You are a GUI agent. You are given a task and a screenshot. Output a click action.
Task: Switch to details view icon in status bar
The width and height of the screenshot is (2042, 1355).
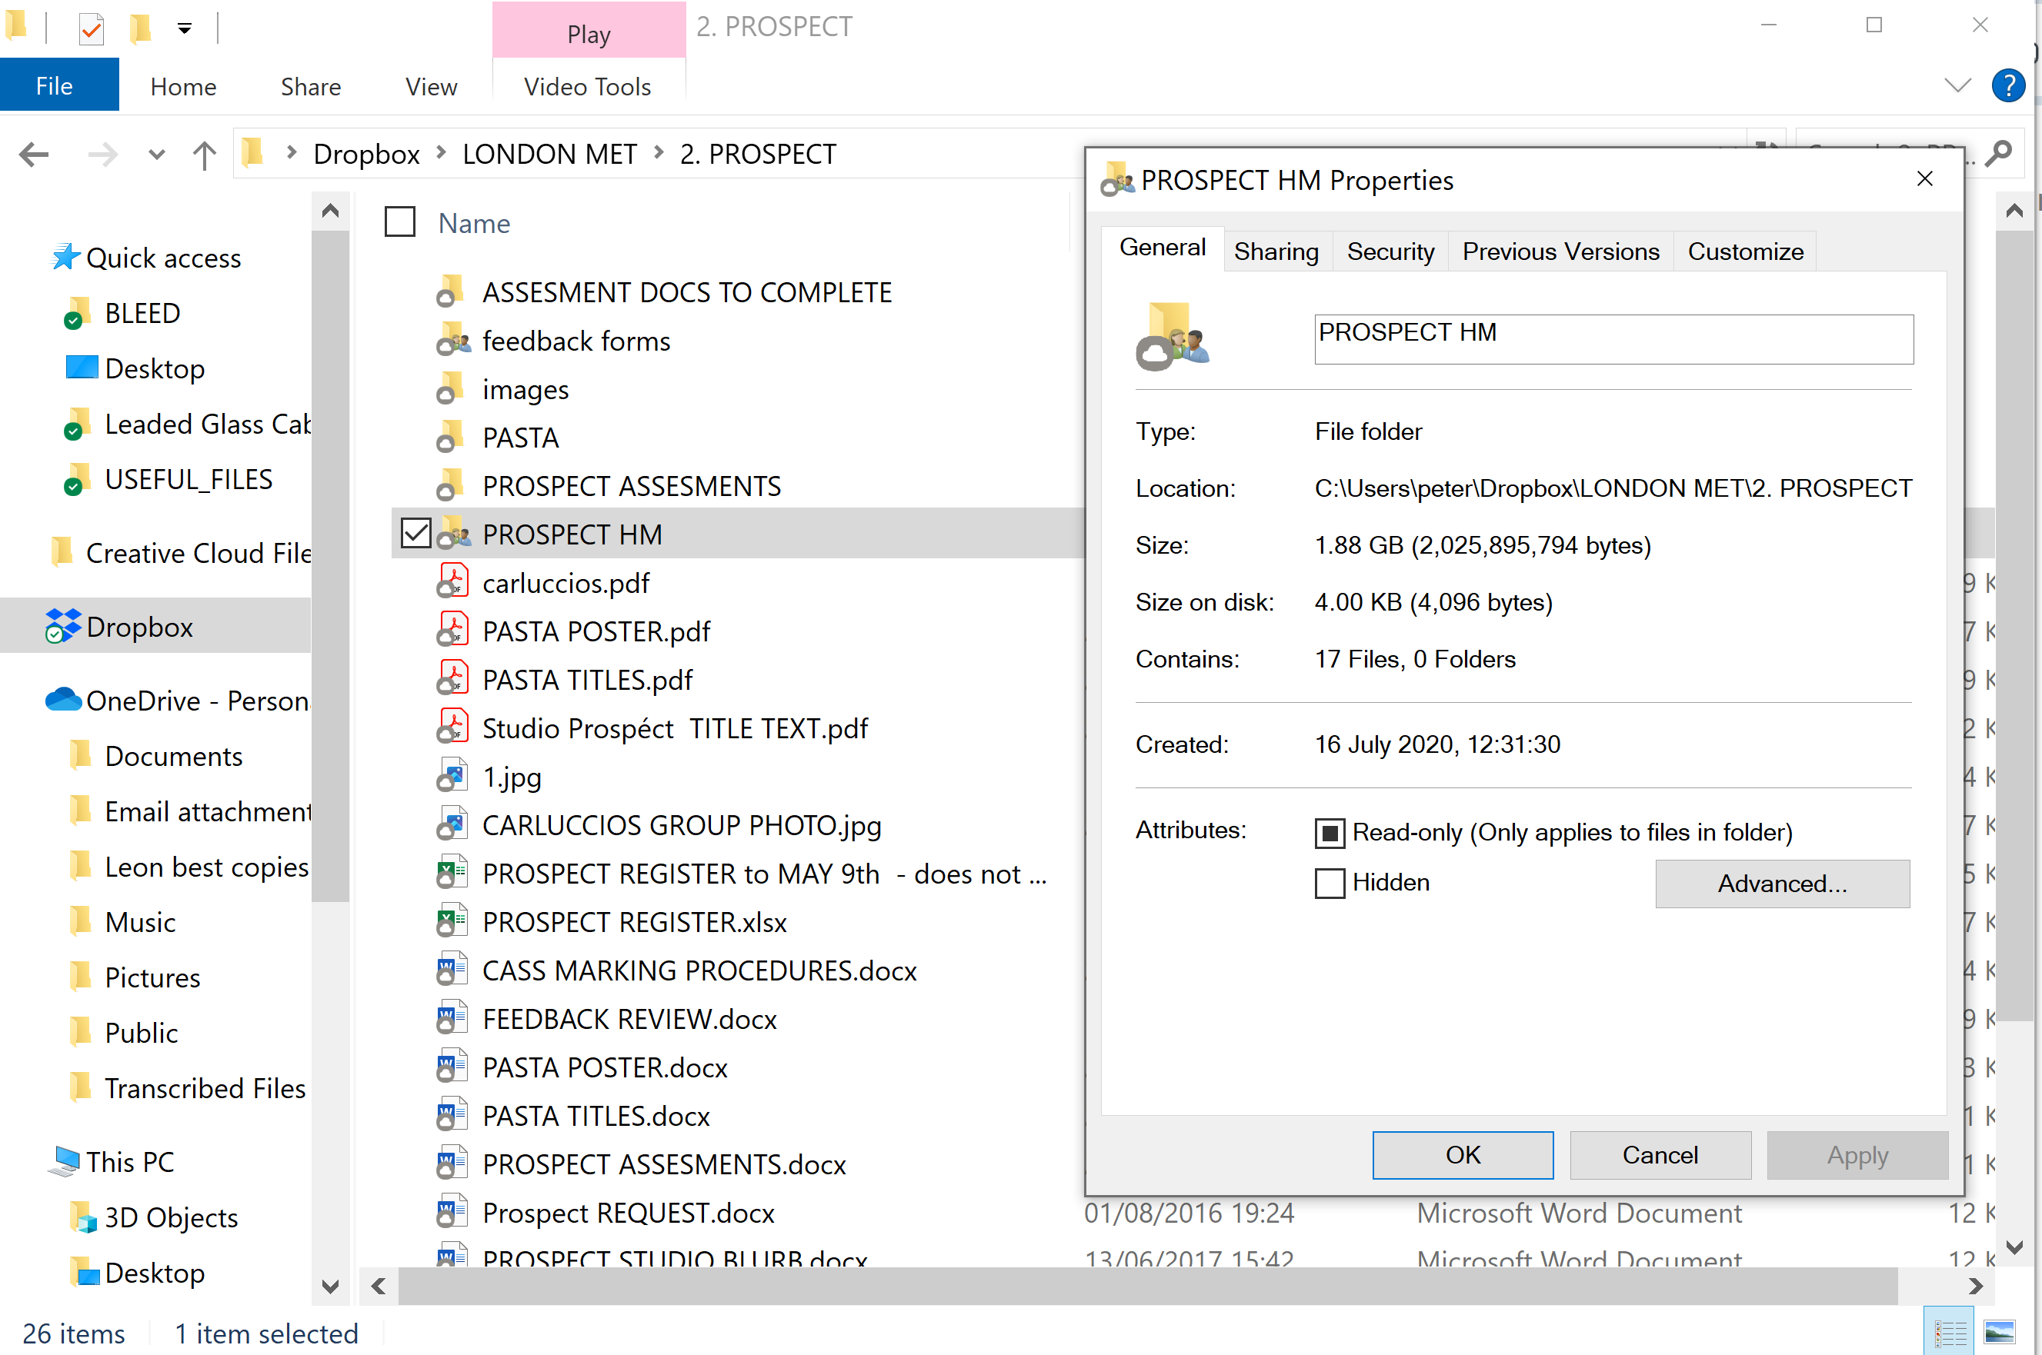pos(1950,1333)
